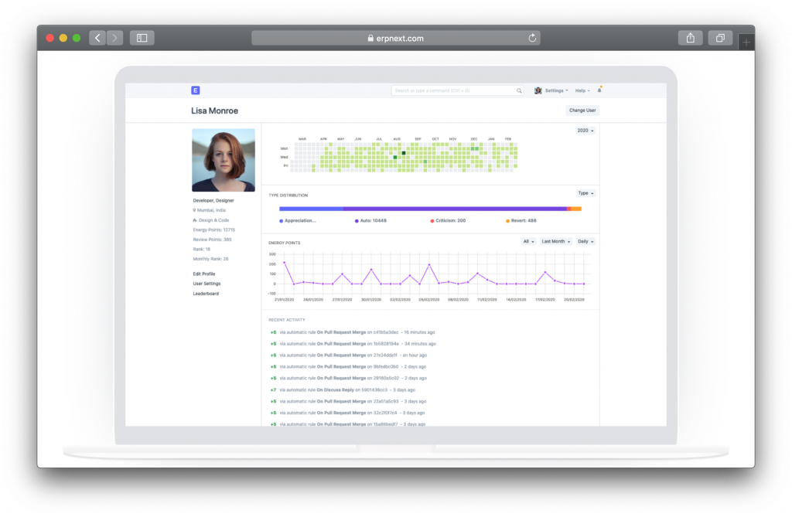
Task: Click activity entry from 16 minutes ago
Action: pyautogui.click(x=353, y=332)
